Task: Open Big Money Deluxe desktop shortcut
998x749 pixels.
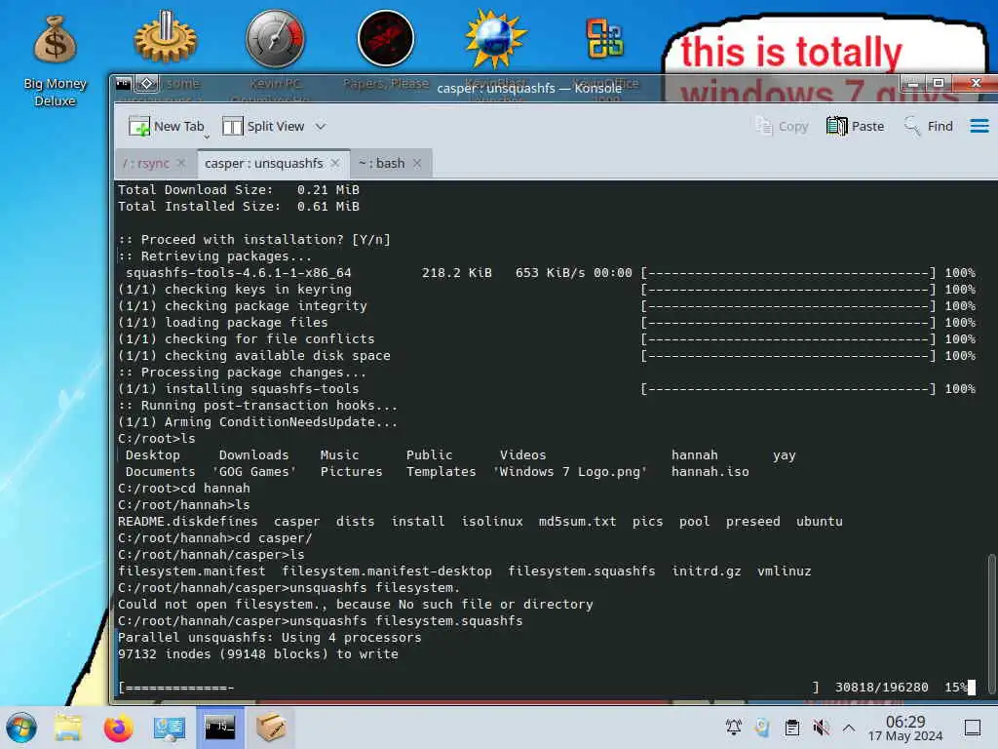Action: click(55, 60)
